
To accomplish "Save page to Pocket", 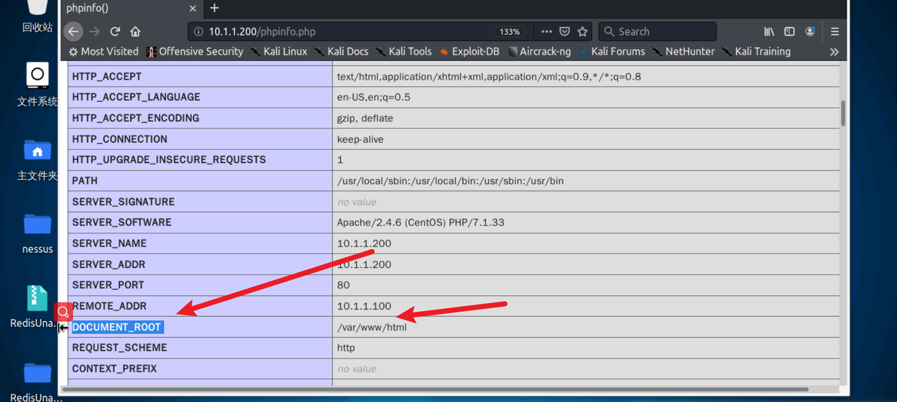I will pyautogui.click(x=564, y=32).
